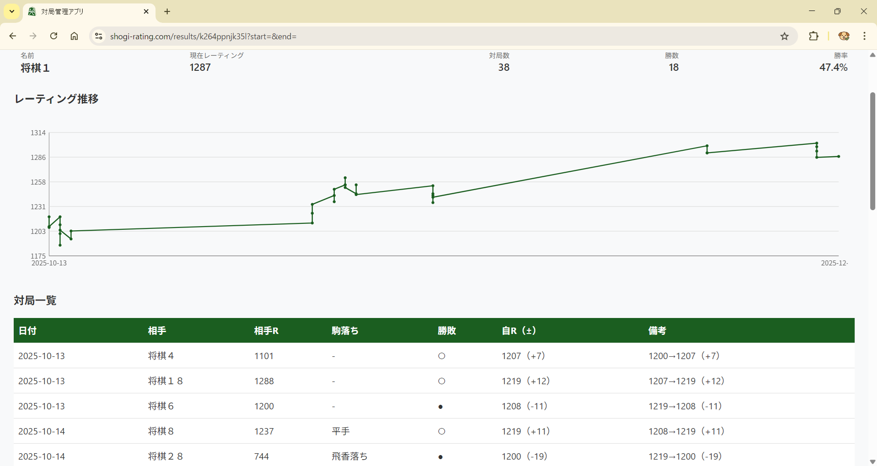Bookmark this page with the star
The height and width of the screenshot is (466, 877).
[x=784, y=36]
